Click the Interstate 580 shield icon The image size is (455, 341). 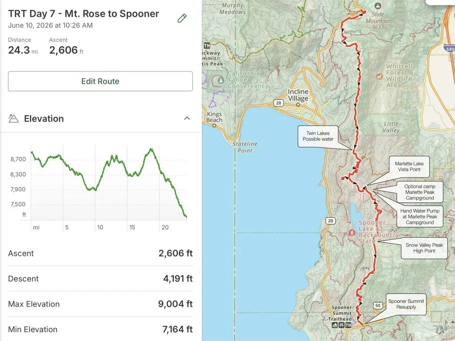[x=449, y=48]
